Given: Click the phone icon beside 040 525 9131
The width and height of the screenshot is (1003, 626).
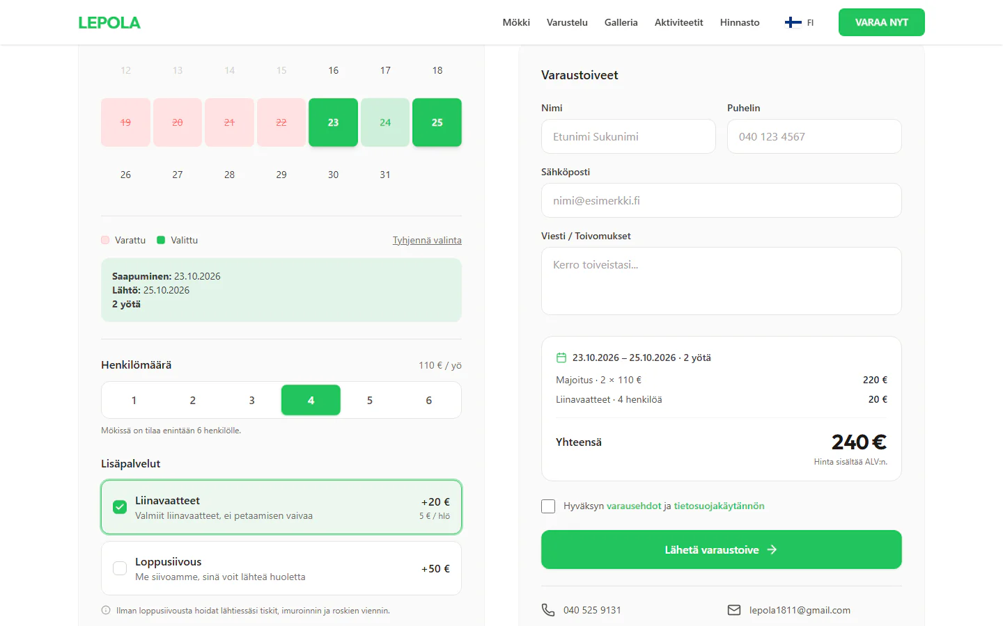Looking at the screenshot, I should (548, 610).
